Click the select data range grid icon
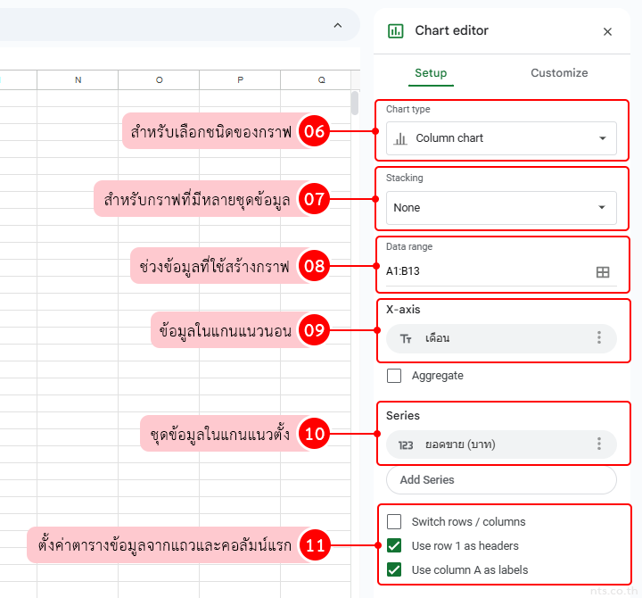Image resolution: width=642 pixels, height=598 pixels. tap(603, 272)
